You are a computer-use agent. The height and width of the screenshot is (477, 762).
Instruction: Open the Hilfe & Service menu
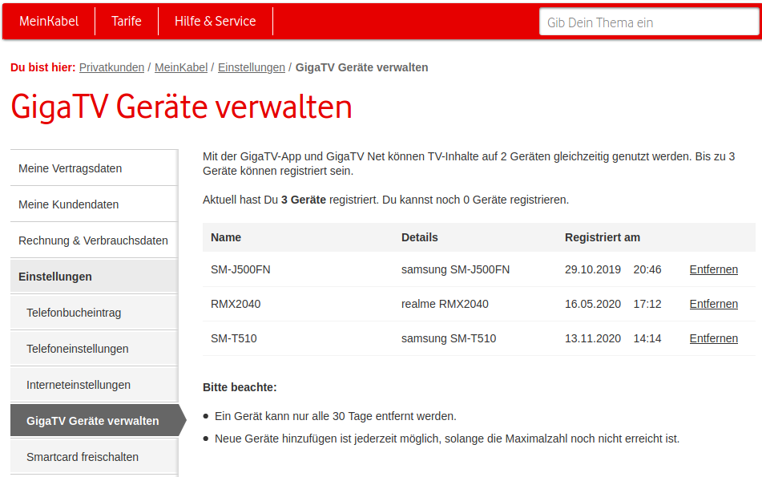pos(216,22)
